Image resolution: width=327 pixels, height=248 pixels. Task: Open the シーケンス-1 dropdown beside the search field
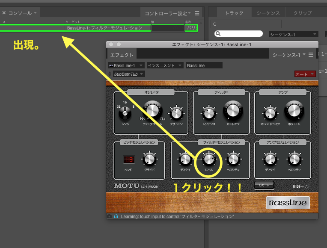click(x=294, y=34)
